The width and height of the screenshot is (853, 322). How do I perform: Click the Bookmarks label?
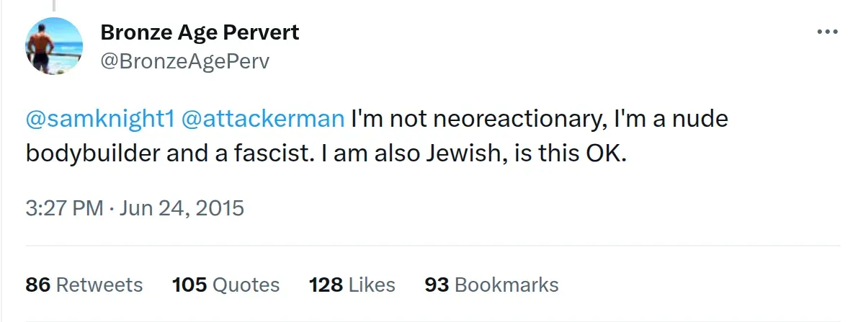click(506, 285)
